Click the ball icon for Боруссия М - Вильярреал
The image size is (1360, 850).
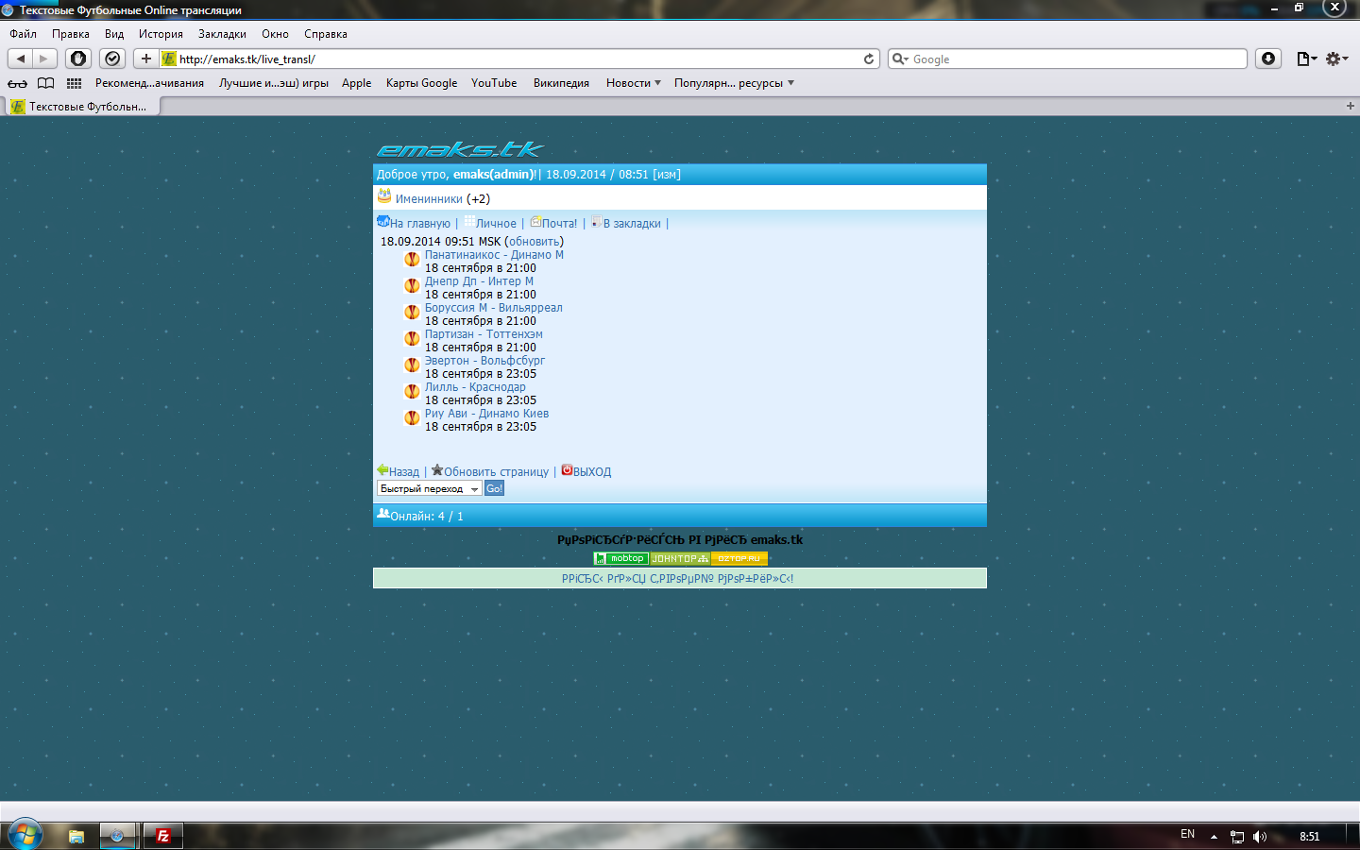[412, 312]
